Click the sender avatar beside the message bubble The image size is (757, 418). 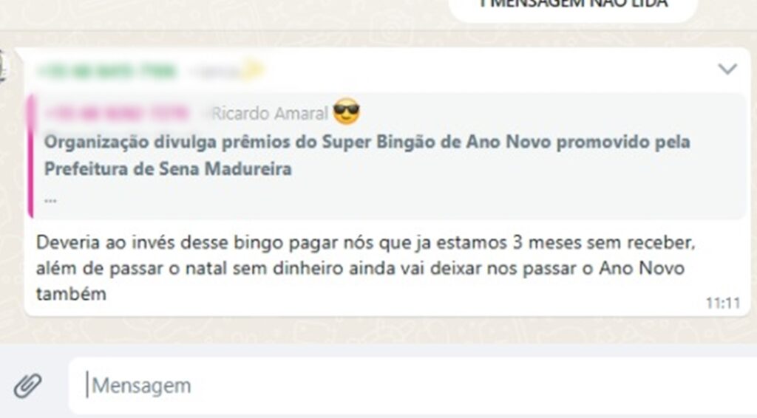(x=2, y=65)
